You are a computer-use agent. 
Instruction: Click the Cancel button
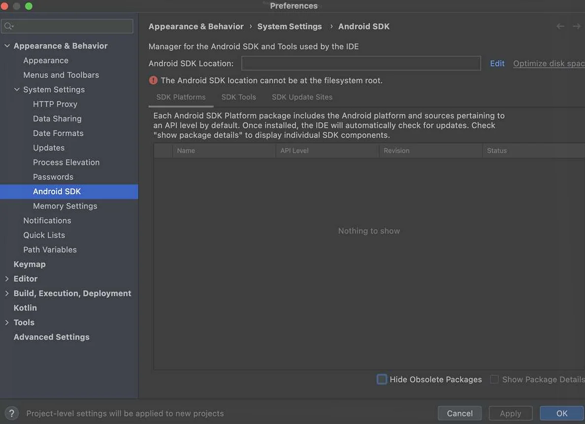[x=459, y=413]
